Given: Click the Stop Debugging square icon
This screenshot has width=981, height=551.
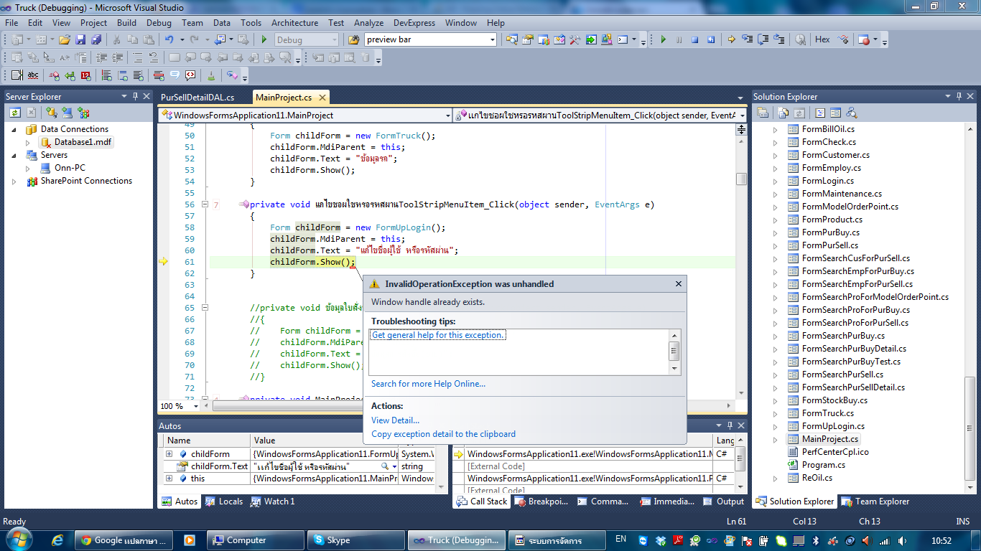Looking at the screenshot, I should [x=695, y=39].
